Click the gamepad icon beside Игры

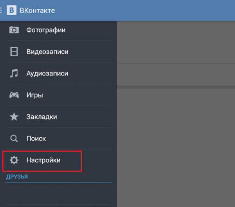tap(14, 95)
